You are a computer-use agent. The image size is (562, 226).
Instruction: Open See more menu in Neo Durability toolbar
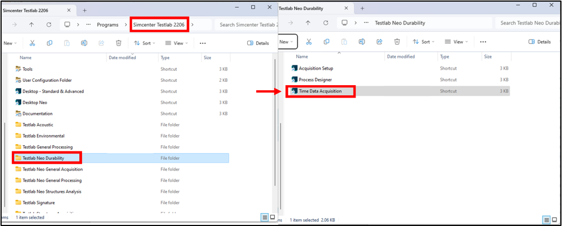click(x=483, y=42)
